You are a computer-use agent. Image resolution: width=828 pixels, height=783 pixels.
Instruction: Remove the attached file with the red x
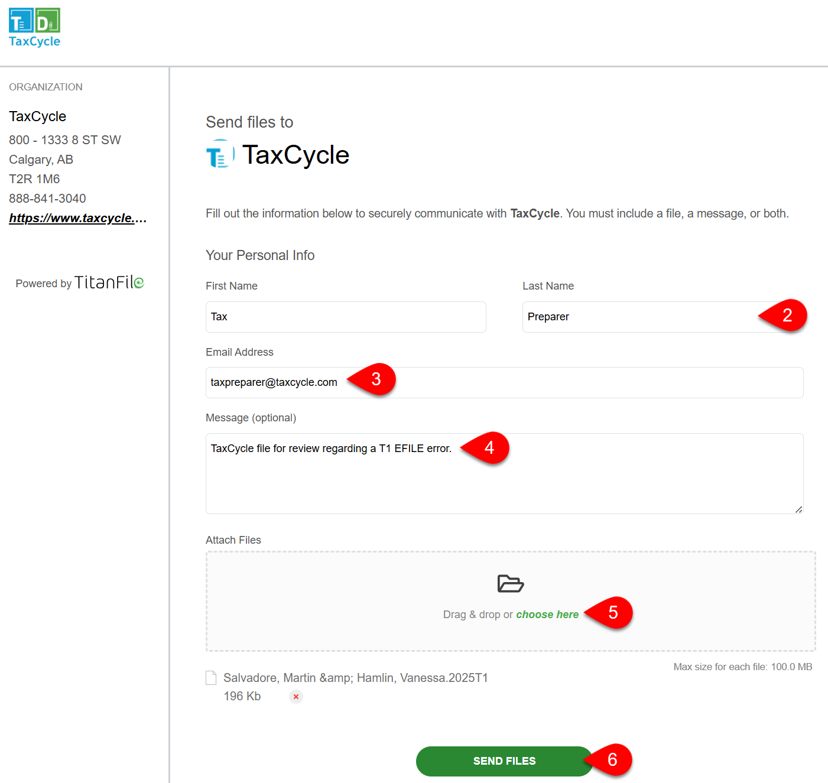click(296, 697)
